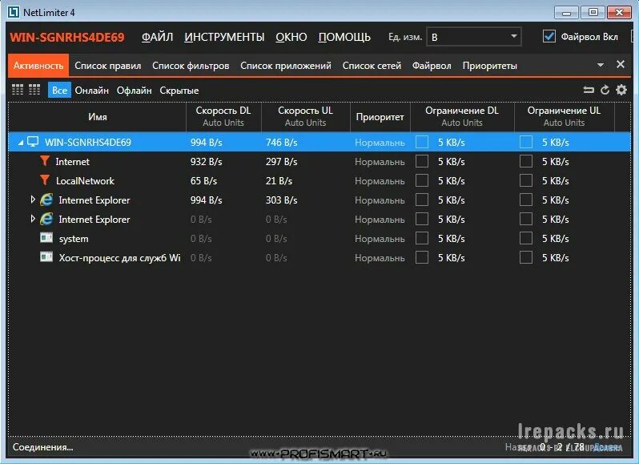Screen dimensions: 639x464
Task: Click the 746 B/s upload speed value
Action: coord(282,143)
